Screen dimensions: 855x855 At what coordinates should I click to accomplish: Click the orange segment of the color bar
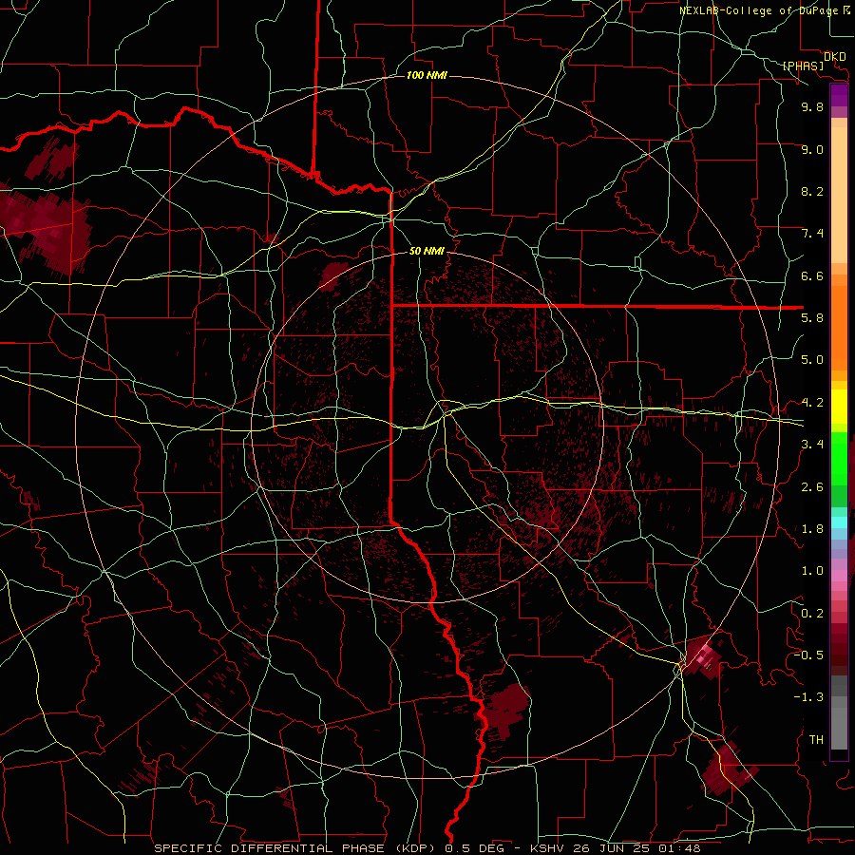point(839,329)
